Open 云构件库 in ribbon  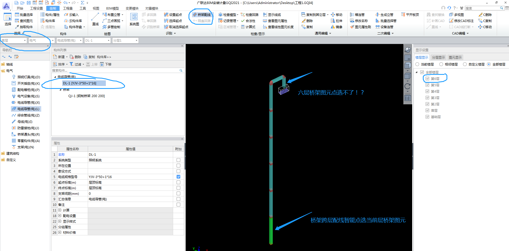pos(73,21)
